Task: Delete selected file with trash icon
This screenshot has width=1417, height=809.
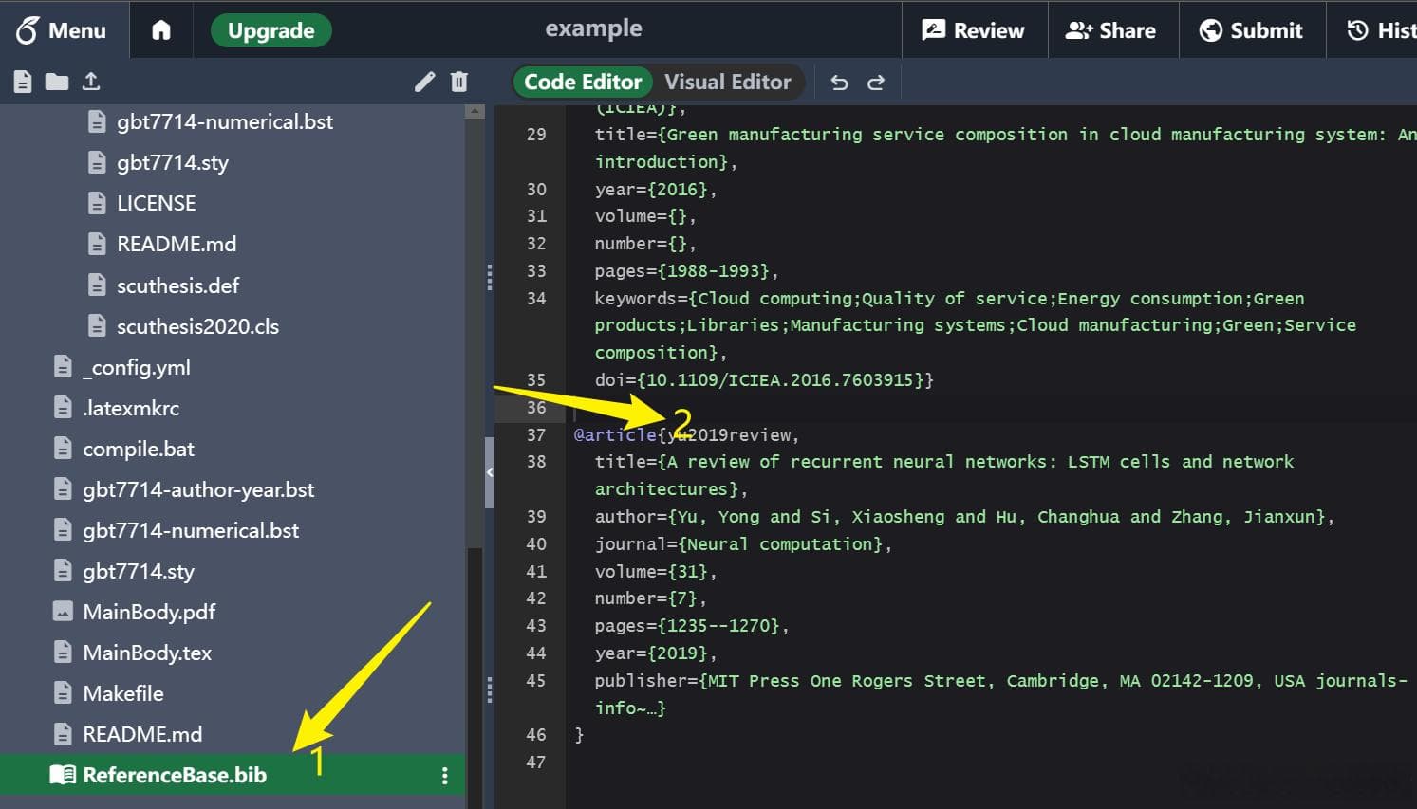Action: [x=459, y=82]
